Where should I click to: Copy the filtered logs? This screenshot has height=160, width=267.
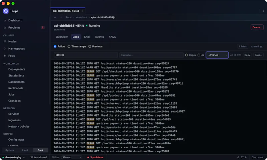point(247,55)
